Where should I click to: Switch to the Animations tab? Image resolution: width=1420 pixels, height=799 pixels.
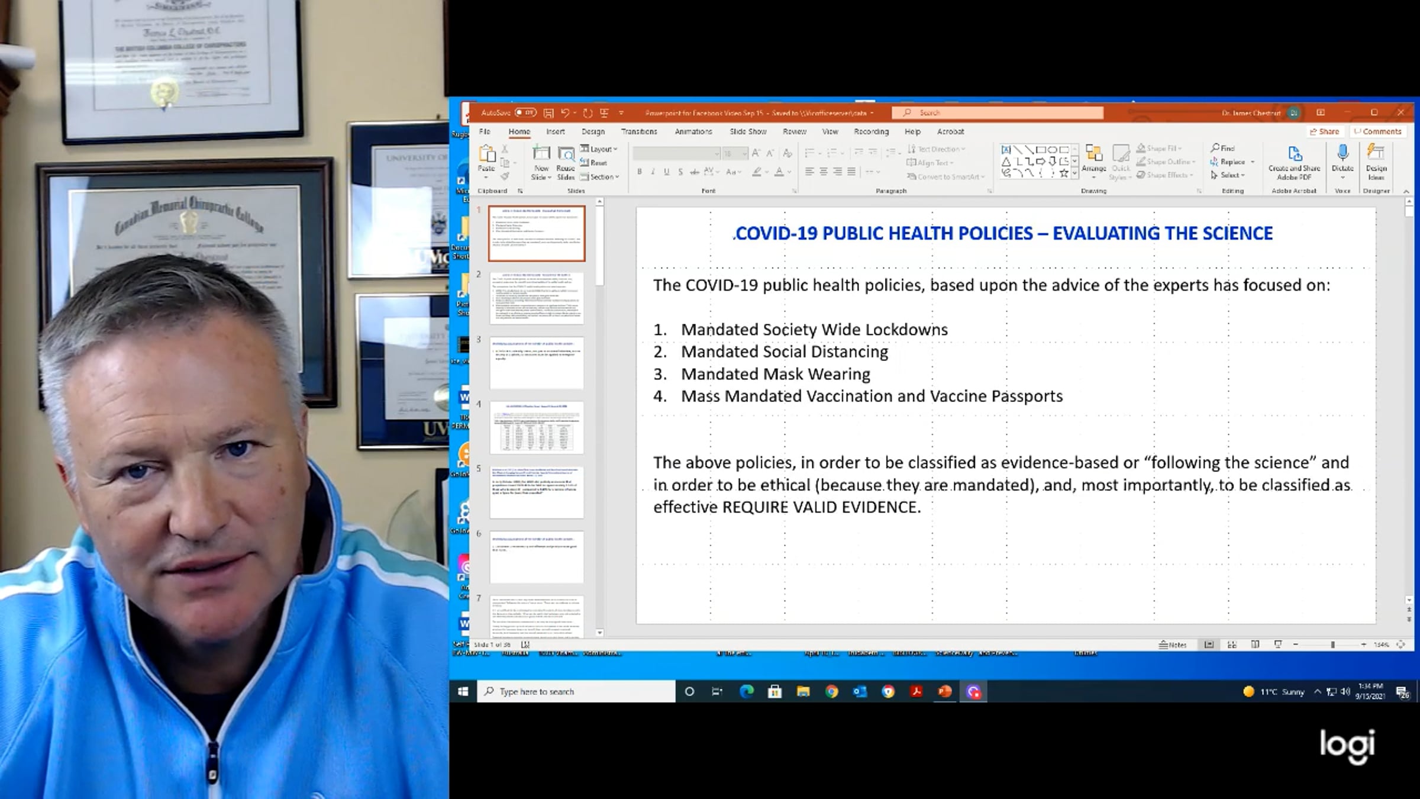[x=693, y=131]
